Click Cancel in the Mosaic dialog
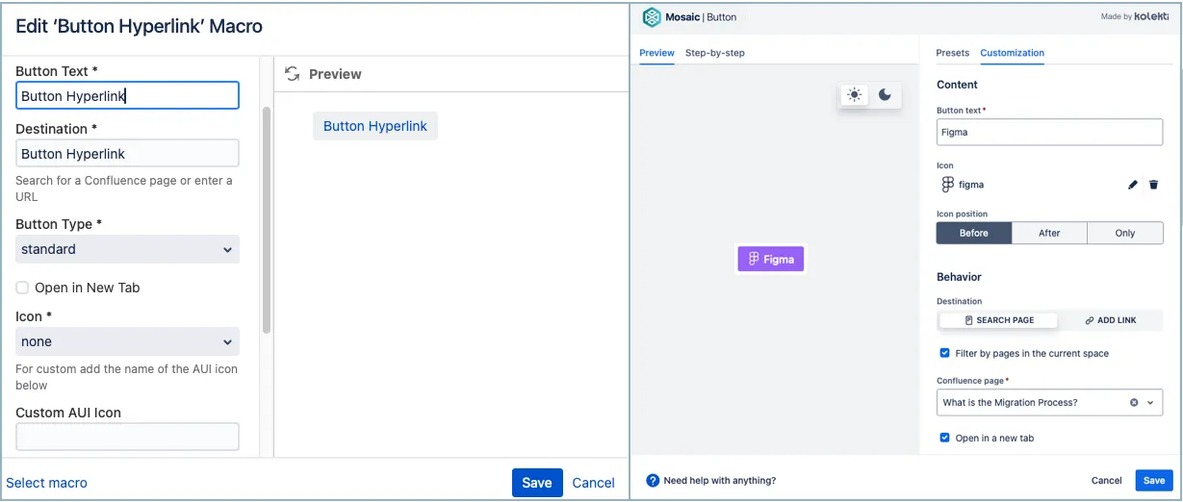The width and height of the screenshot is (1183, 502). pos(1106,480)
